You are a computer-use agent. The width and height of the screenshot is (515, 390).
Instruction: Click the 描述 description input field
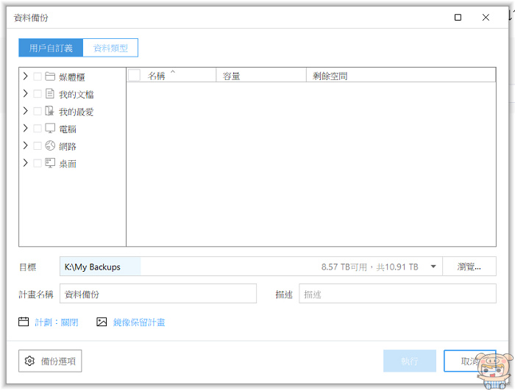tap(397, 294)
